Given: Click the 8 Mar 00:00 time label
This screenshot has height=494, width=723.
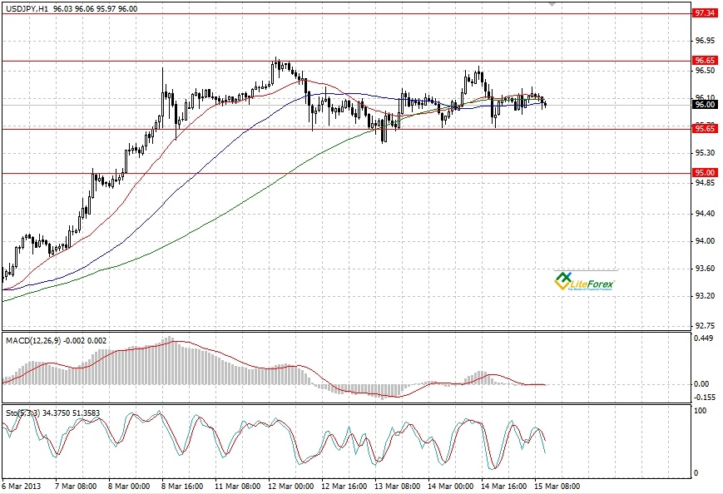Looking at the screenshot, I should pos(129,487).
